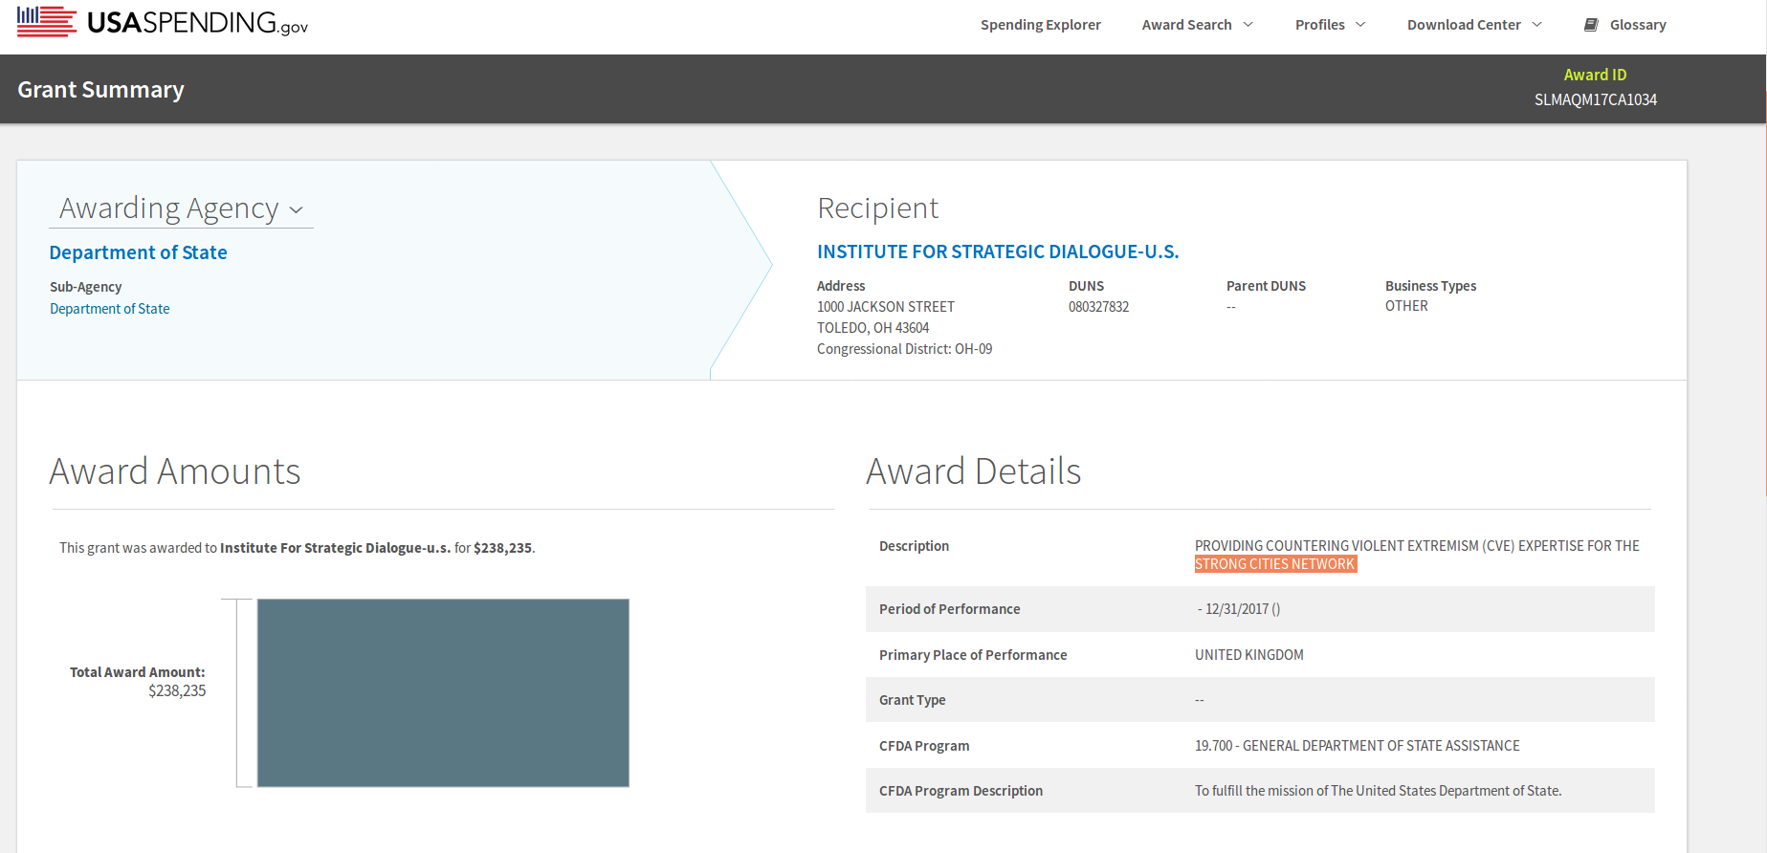Select the award ID SLMAQM17CA1034
1767x853 pixels.
click(1595, 99)
